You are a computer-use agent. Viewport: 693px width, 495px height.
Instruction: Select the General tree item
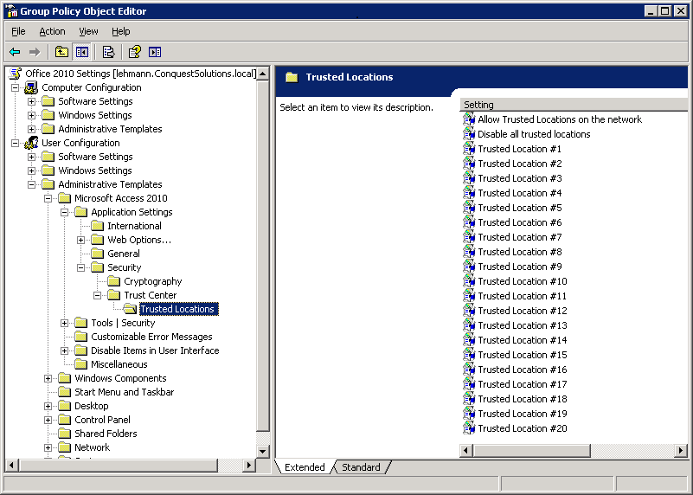coord(124,254)
